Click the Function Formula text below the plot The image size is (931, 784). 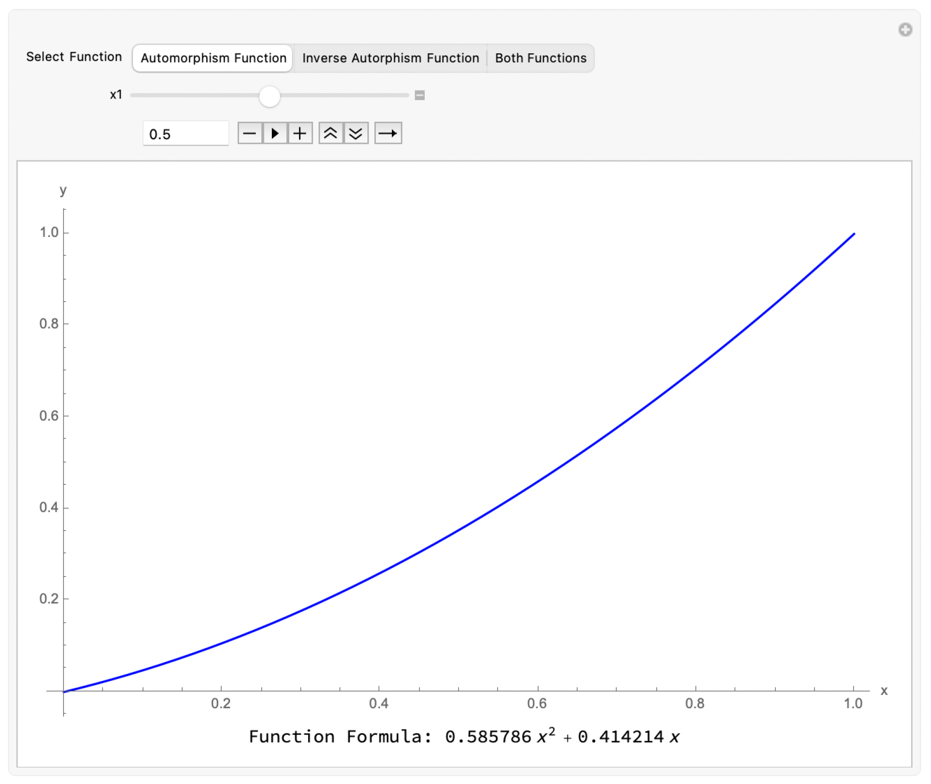464,736
